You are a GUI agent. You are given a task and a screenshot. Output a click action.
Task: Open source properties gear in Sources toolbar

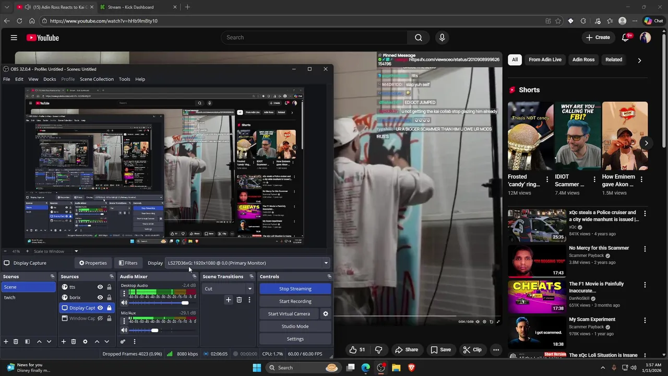point(85,342)
